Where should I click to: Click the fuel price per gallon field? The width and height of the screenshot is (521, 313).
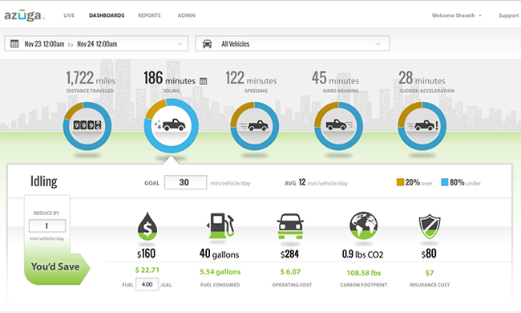147,284
